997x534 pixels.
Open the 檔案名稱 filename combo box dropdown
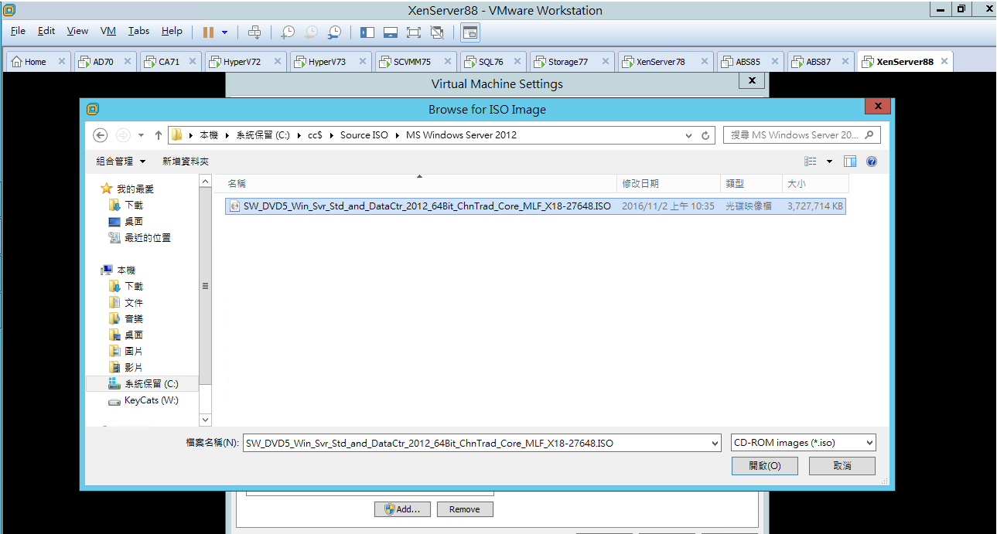(715, 444)
